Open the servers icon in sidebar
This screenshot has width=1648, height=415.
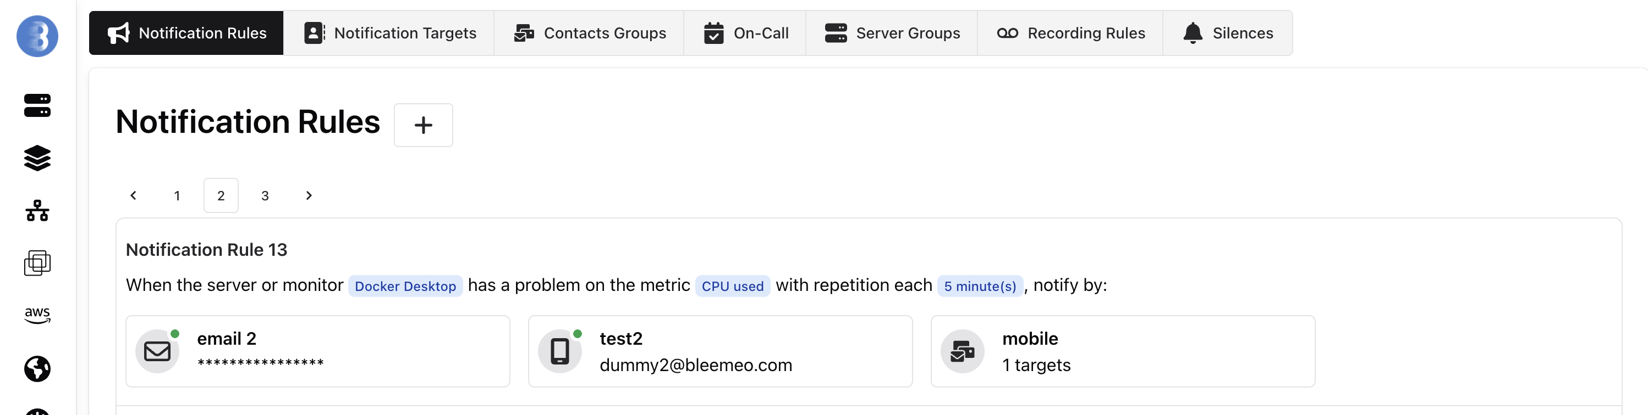[x=37, y=105]
